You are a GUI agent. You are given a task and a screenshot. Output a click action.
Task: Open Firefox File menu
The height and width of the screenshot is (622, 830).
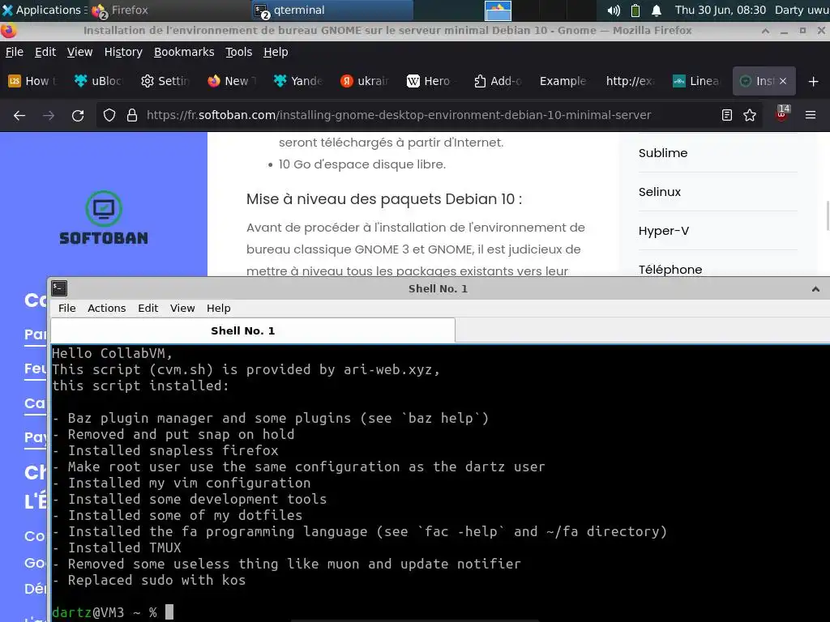tap(15, 52)
